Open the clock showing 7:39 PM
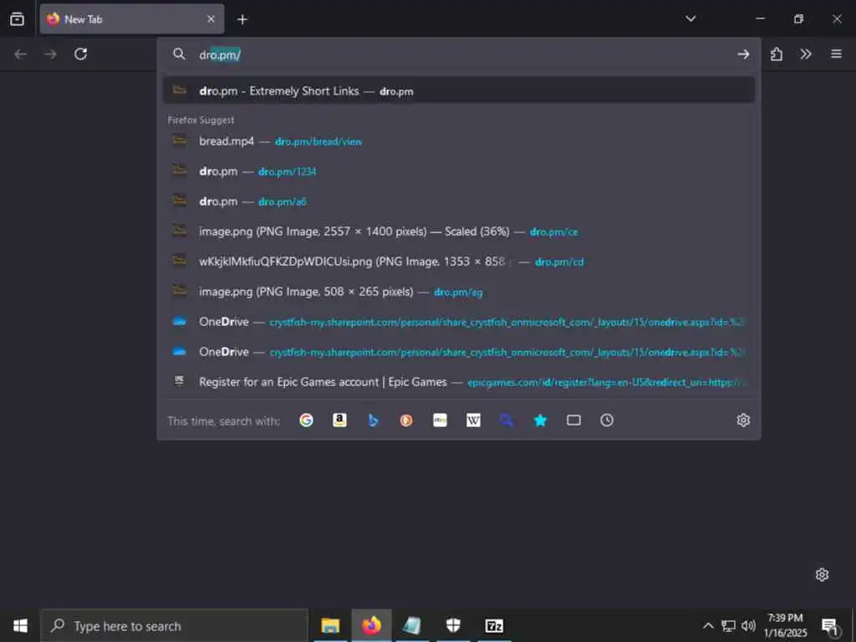 (x=785, y=625)
